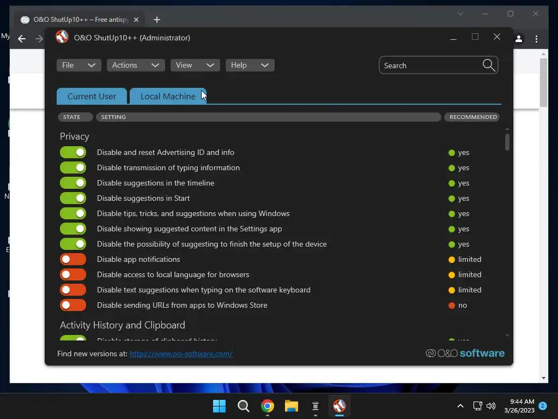Toggle Disable suggestions in the timeline

point(73,183)
